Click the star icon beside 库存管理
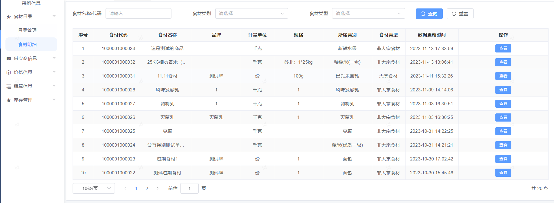 [x=9, y=100]
